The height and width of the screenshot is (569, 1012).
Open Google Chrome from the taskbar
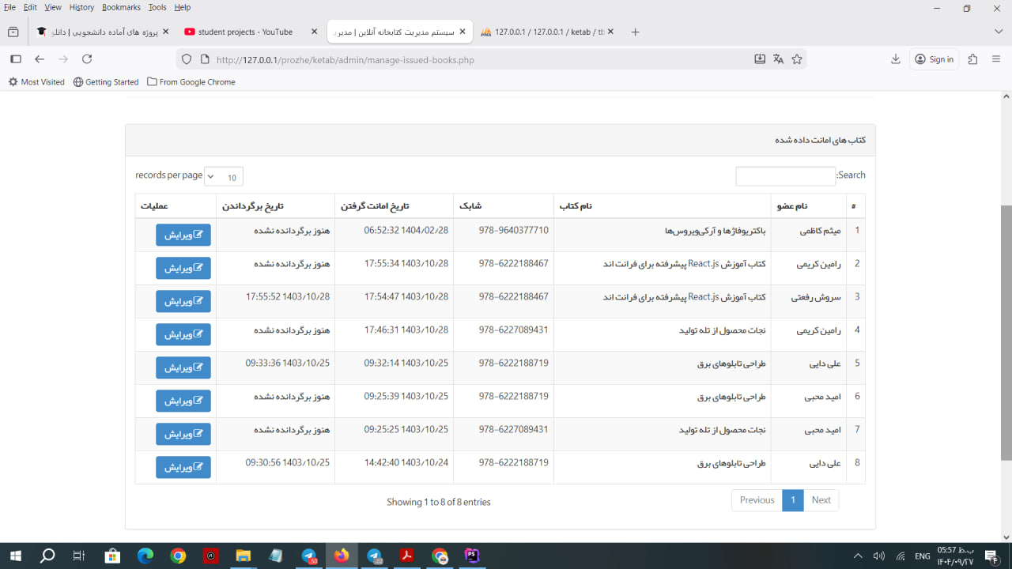coord(178,556)
